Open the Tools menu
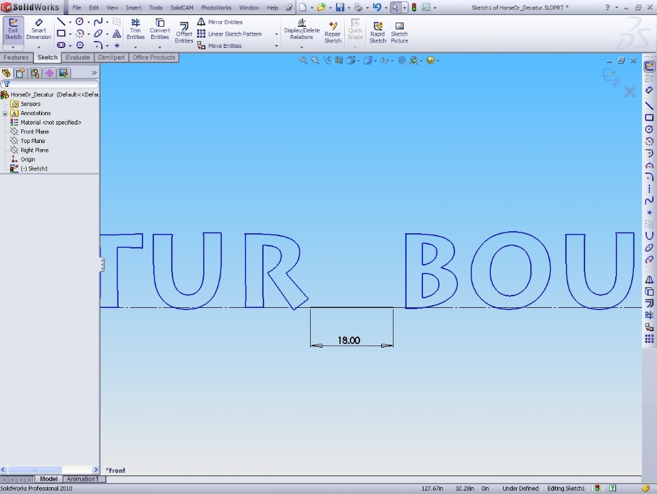This screenshot has width=657, height=494. (155, 8)
